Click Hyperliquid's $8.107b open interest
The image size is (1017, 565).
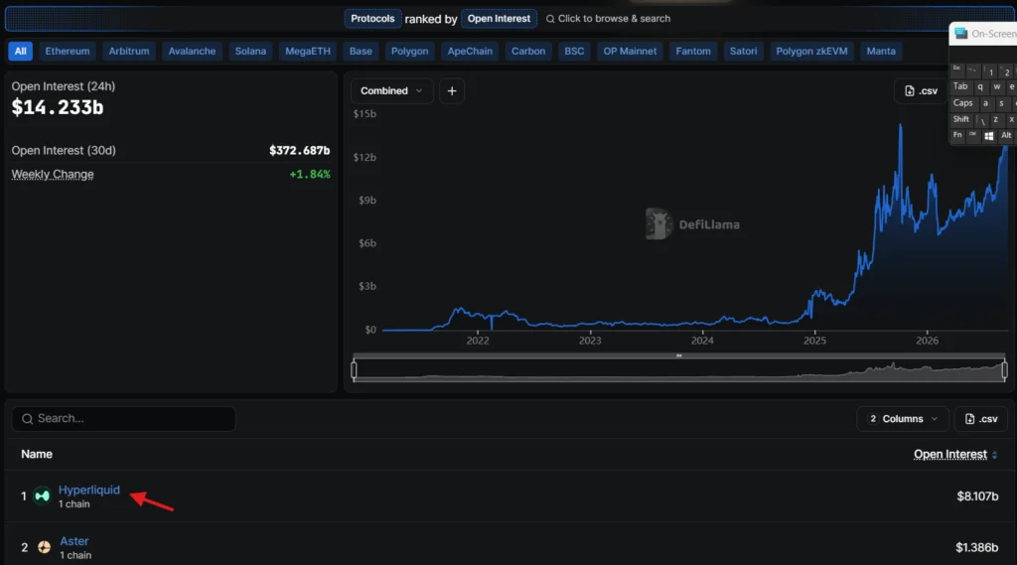tap(977, 496)
